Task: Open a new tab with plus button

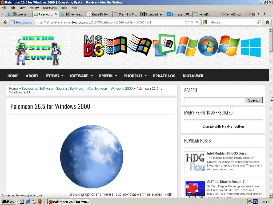Action: (x=264, y=14)
